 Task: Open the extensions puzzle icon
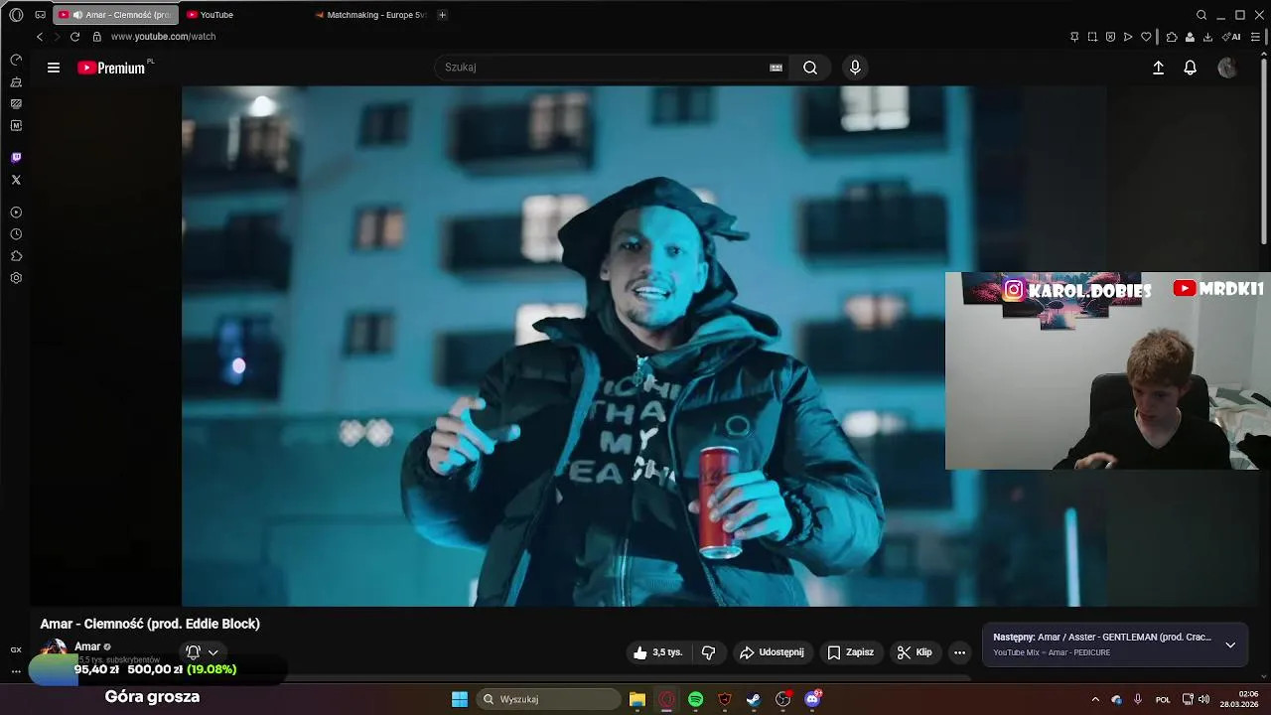(x=1172, y=37)
